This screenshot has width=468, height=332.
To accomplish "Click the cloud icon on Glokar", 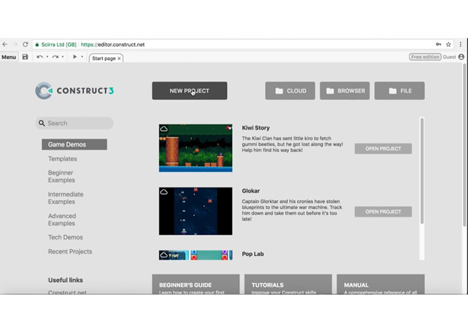I will (164, 192).
